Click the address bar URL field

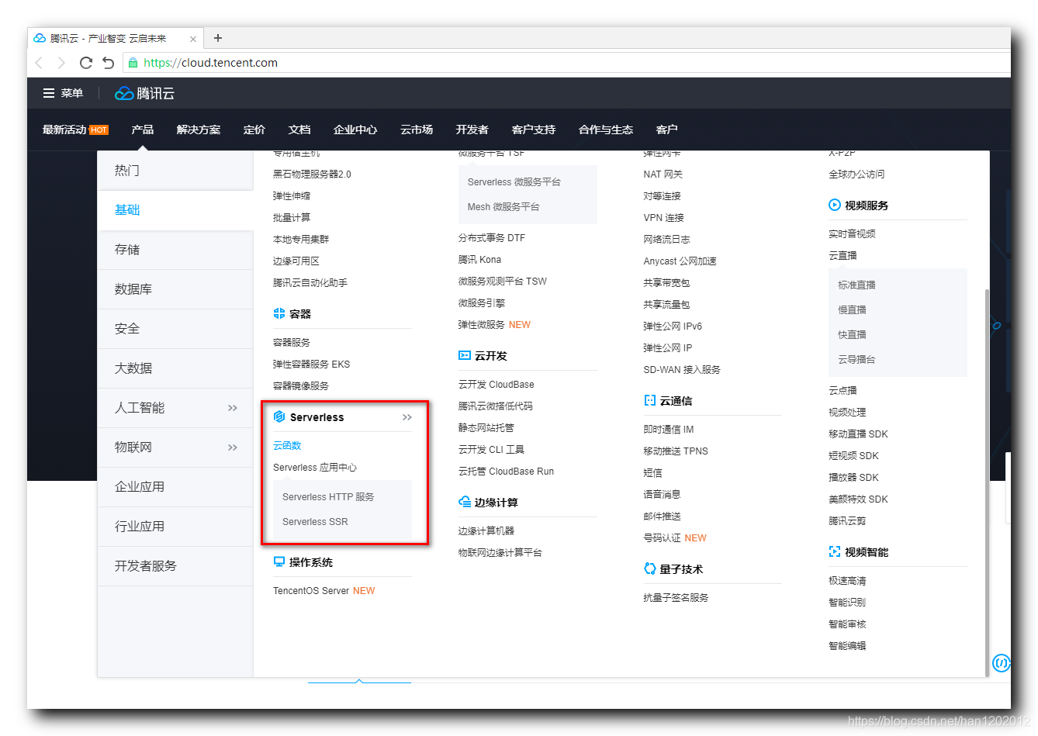coord(565,63)
